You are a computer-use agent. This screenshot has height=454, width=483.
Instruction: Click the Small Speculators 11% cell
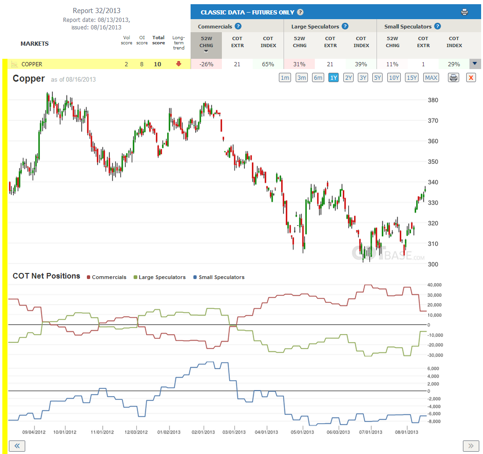click(392, 64)
